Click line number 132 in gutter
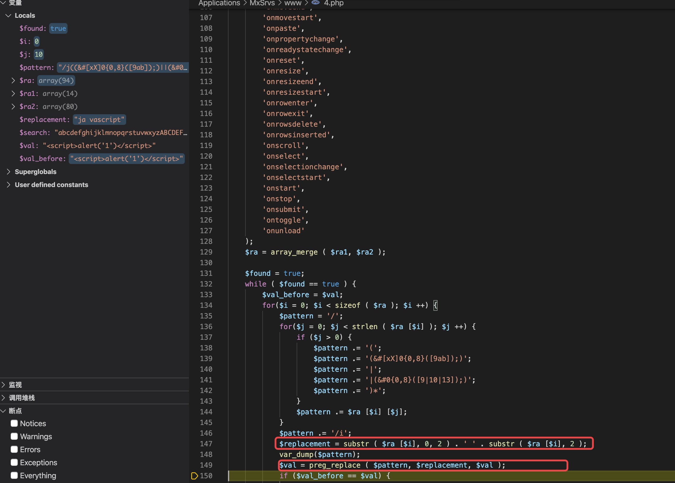The image size is (675, 483). click(206, 284)
